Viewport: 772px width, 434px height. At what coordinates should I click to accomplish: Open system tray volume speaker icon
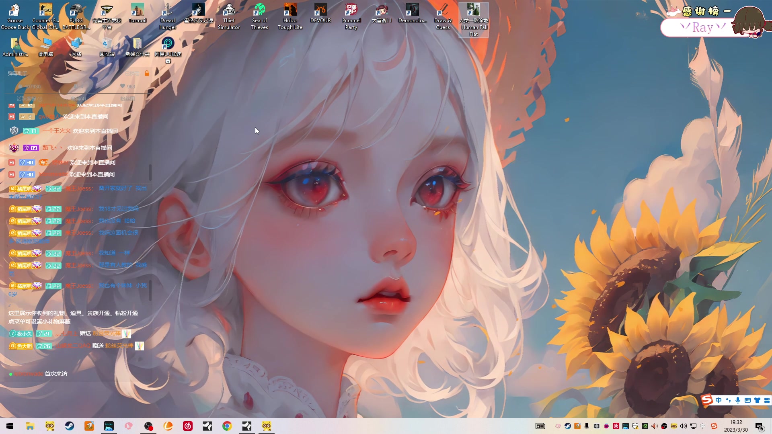684,426
